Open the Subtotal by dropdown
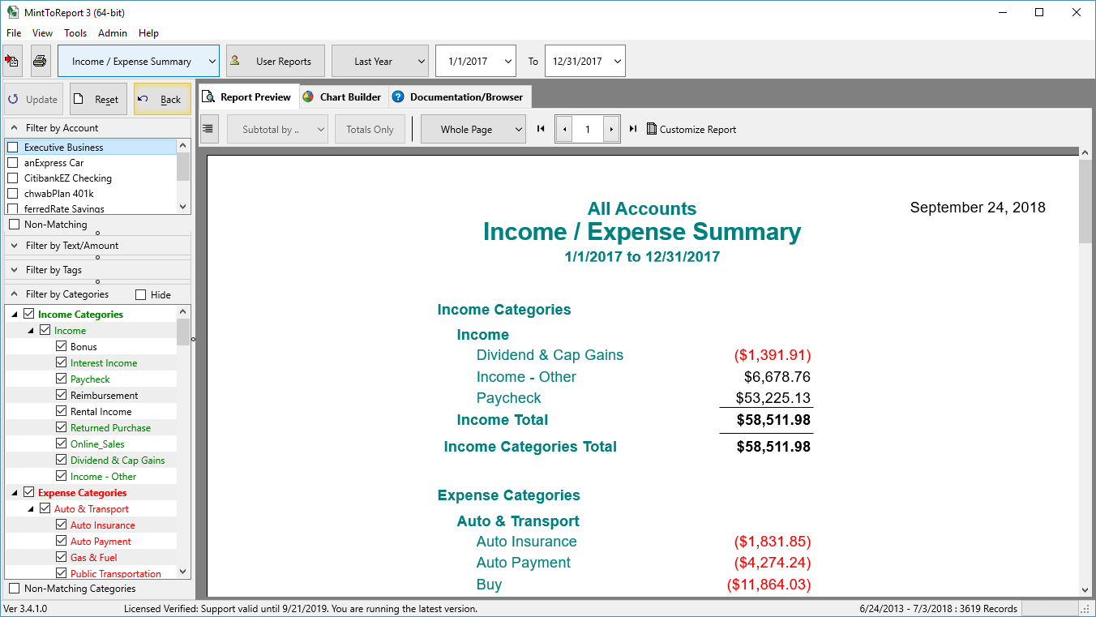 [277, 129]
